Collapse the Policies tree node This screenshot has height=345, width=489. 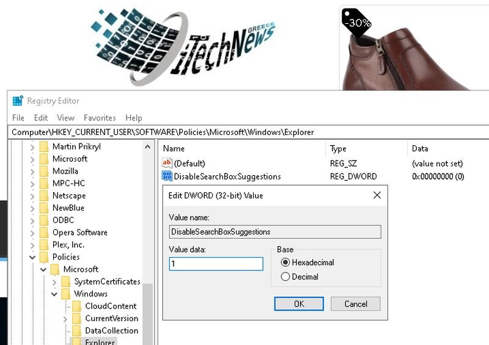click(x=32, y=257)
